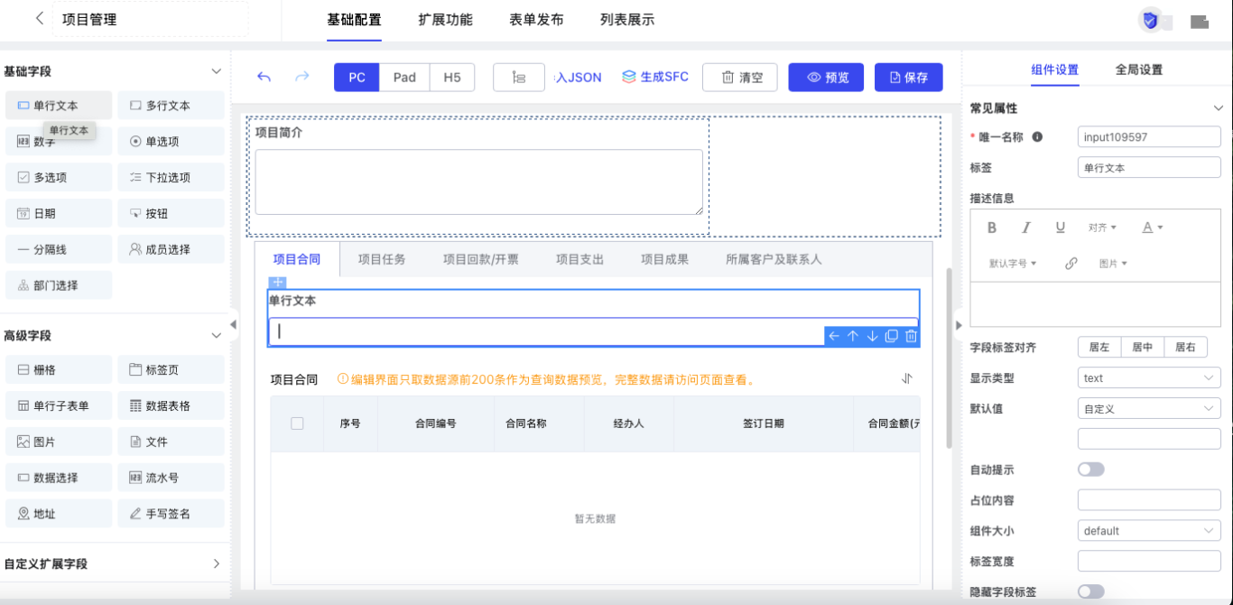The height and width of the screenshot is (605, 1233).
Task: Open the component tree structure button
Action: coord(519,78)
